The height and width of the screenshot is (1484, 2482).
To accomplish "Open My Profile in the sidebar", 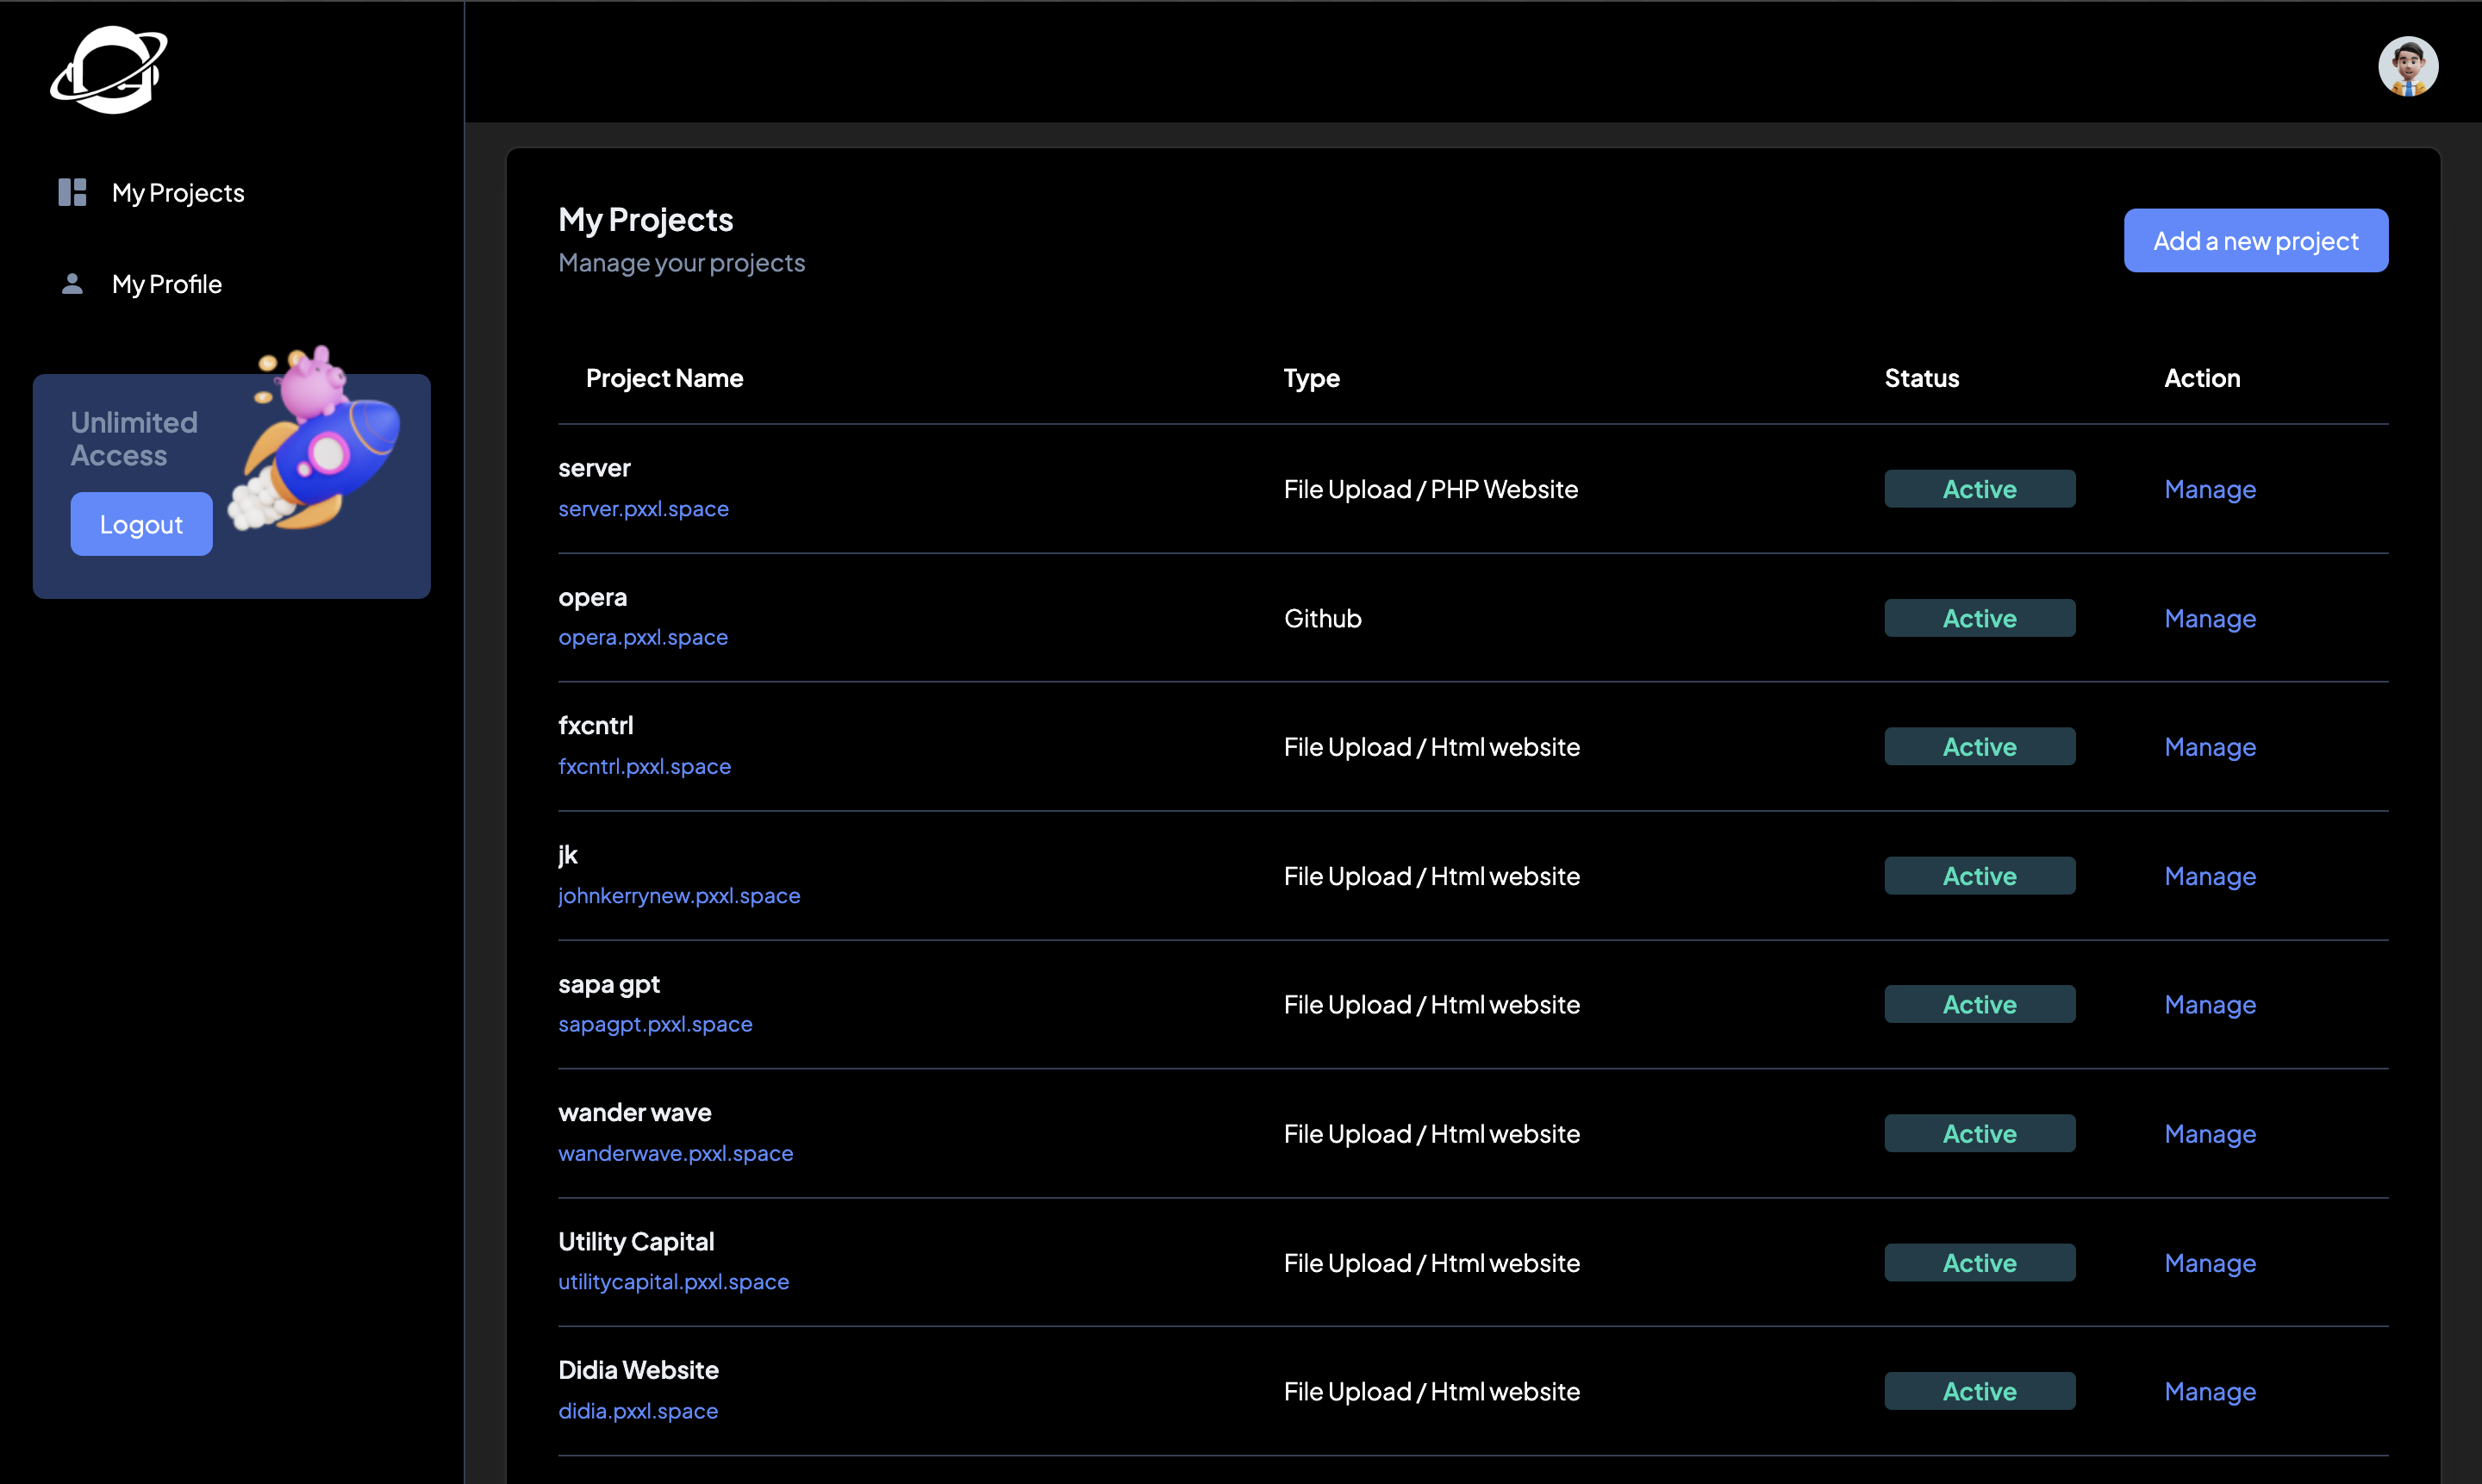I will 167,284.
